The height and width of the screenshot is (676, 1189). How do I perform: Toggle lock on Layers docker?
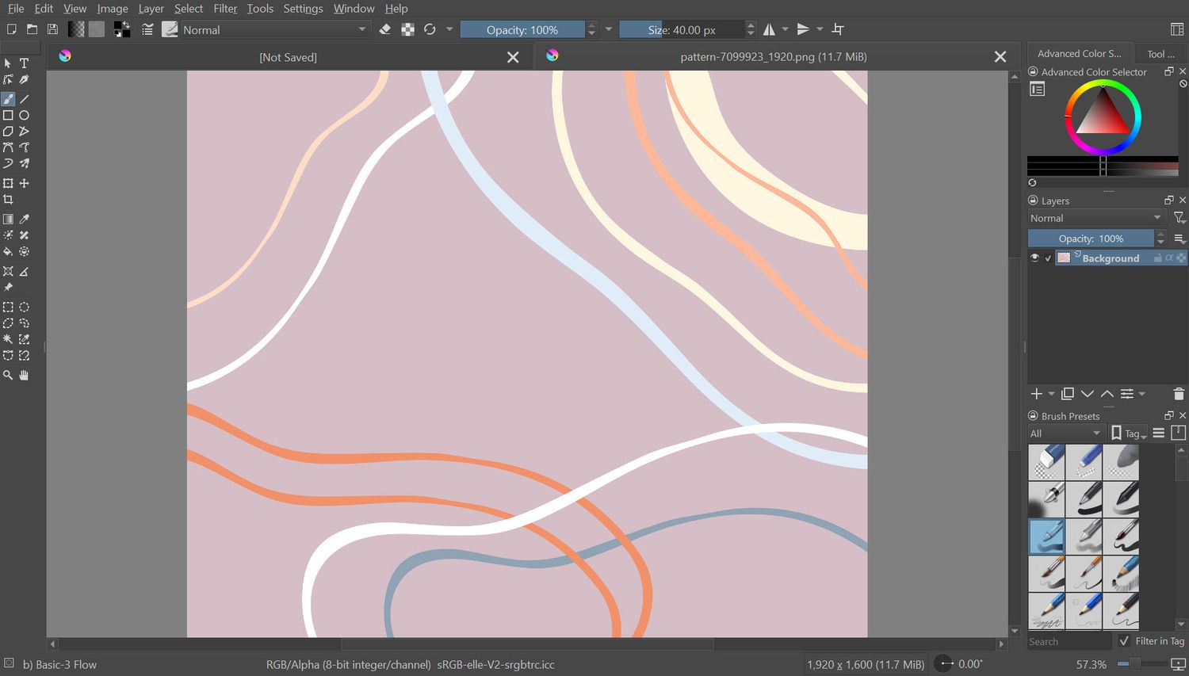1033,201
